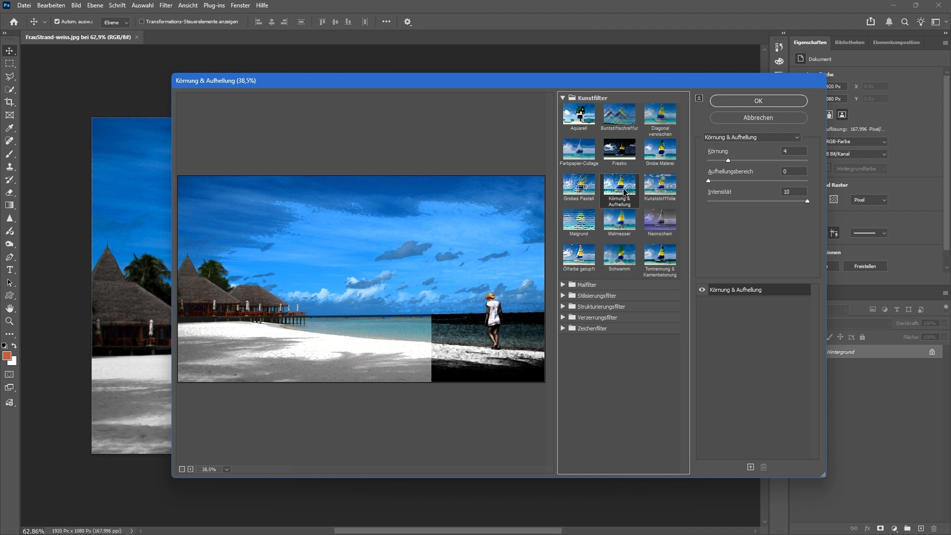Click the Hand tool icon
The width and height of the screenshot is (951, 535).
(x=9, y=309)
